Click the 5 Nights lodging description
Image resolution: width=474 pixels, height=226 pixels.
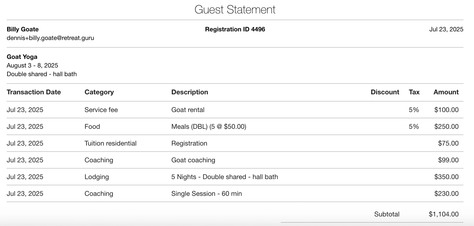click(224, 177)
